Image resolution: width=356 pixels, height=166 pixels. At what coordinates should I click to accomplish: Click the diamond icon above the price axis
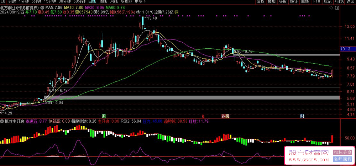click(331, 8)
